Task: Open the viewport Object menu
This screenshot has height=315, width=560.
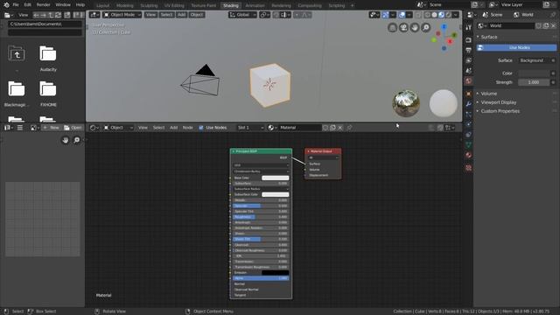Action: 197,15
